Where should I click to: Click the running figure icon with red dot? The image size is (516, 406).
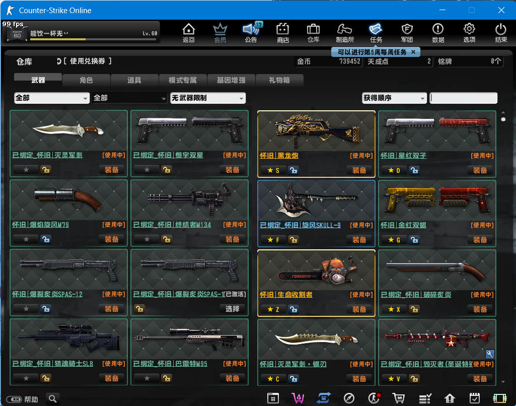coord(374,398)
